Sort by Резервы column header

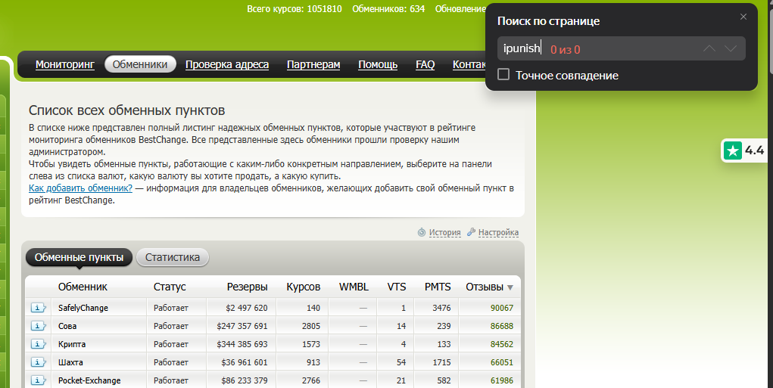tap(247, 287)
